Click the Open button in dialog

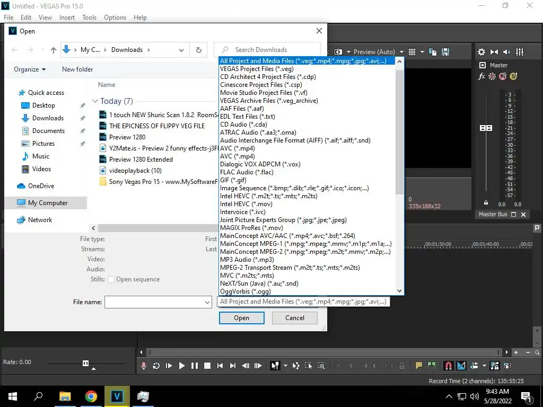coord(242,318)
